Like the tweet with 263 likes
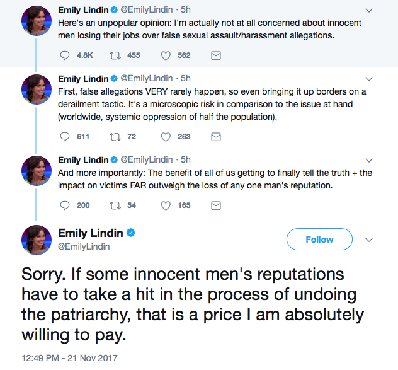 click(167, 137)
